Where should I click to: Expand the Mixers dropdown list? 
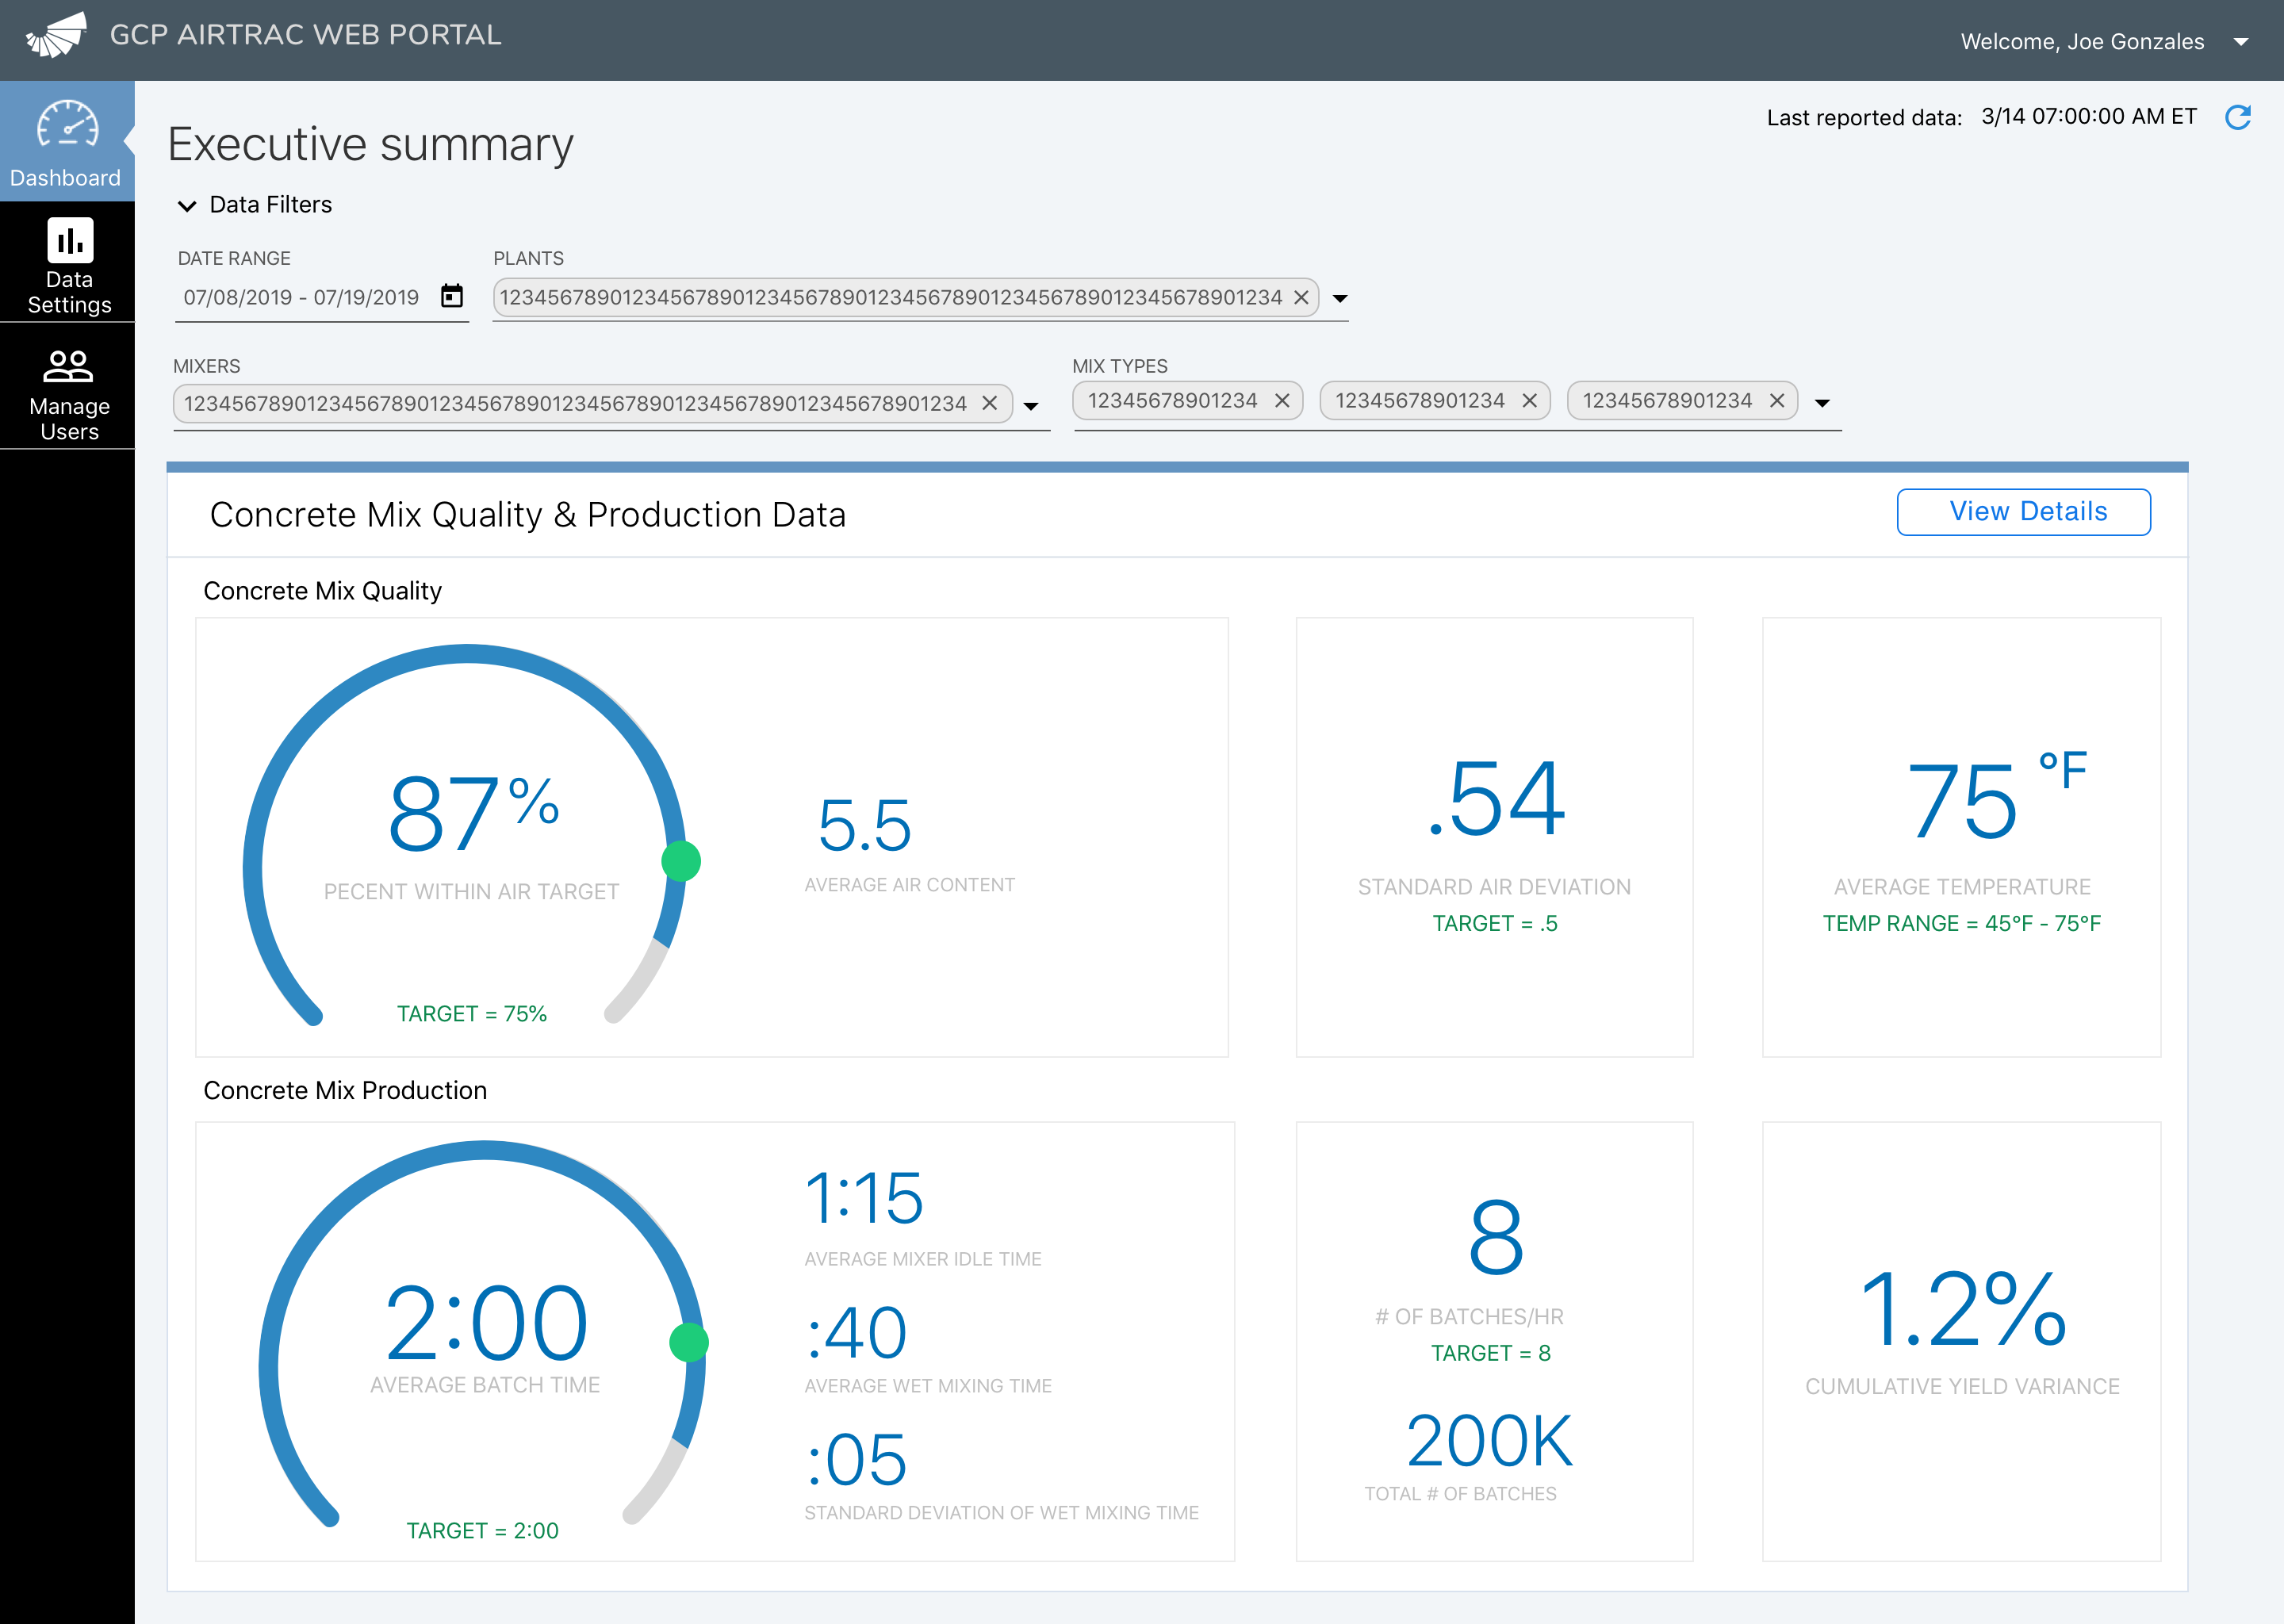point(1031,406)
